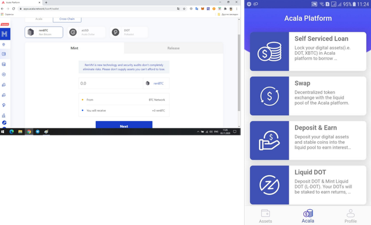Image resolution: width=371 pixels, height=225 pixels.
Task: Click the red testnet badge in sidebar
Action: point(5,24)
